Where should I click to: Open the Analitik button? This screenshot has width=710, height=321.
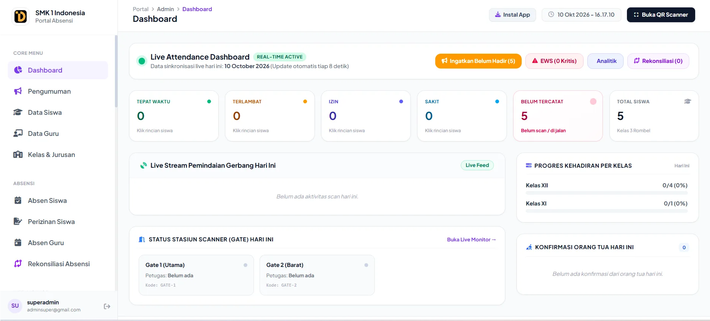[605, 61]
